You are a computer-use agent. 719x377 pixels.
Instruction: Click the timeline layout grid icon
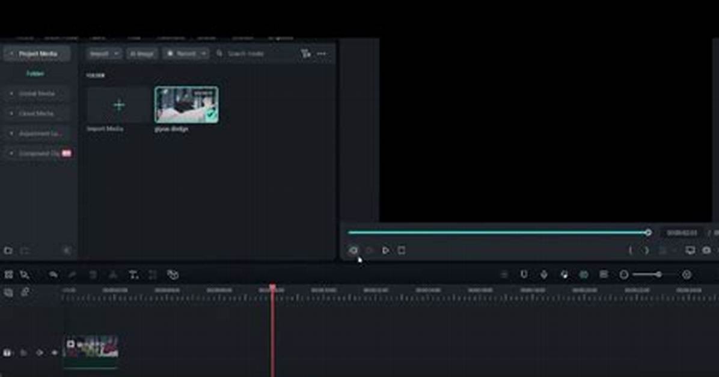pos(8,274)
